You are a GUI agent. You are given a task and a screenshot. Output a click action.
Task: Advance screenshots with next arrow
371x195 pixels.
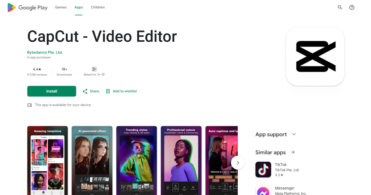[238, 163]
